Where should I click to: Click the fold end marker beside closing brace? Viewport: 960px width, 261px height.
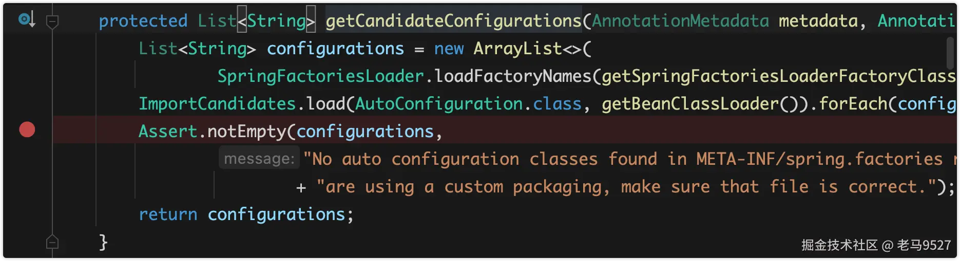52,242
